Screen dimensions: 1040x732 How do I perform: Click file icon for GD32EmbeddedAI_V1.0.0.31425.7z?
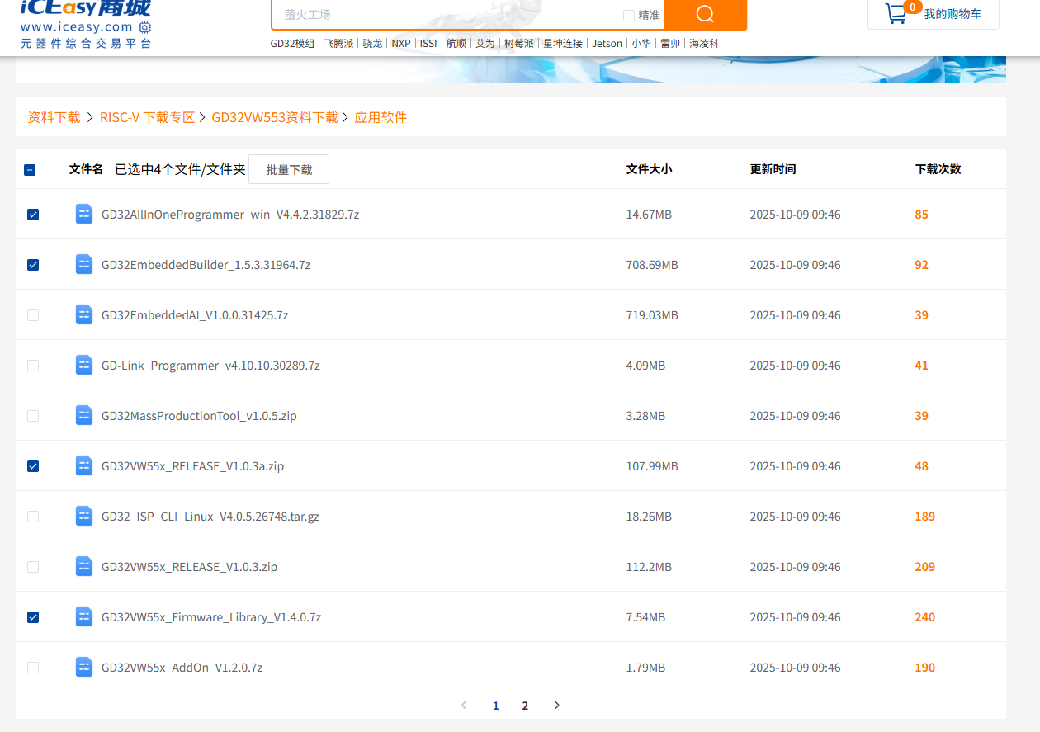coord(84,314)
